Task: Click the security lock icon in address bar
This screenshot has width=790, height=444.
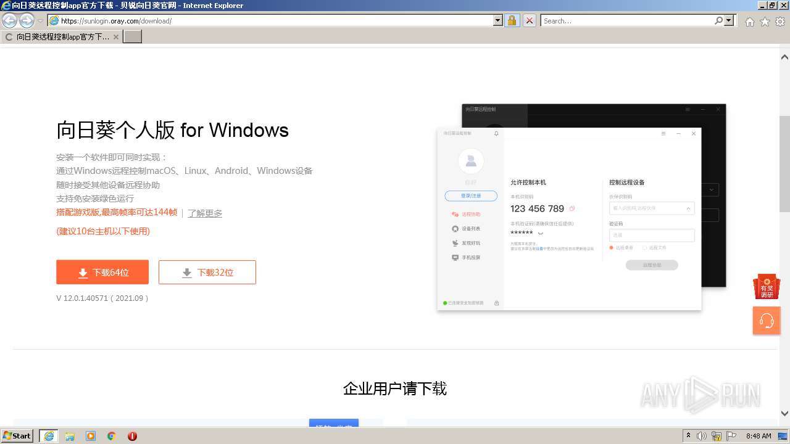Action: (512, 20)
